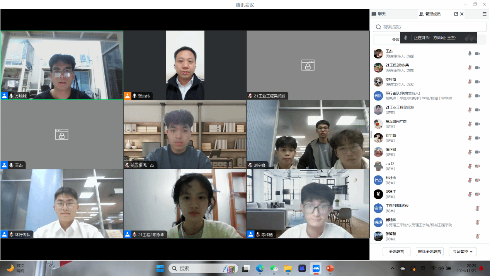Show hidden system tray icons
Screen dimensions: 490x276
coord(393,268)
